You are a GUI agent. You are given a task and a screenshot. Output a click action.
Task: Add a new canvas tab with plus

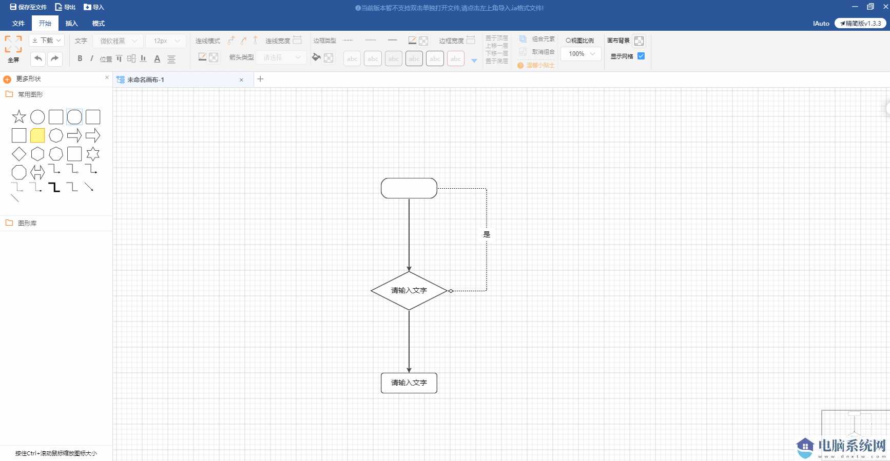coord(260,79)
